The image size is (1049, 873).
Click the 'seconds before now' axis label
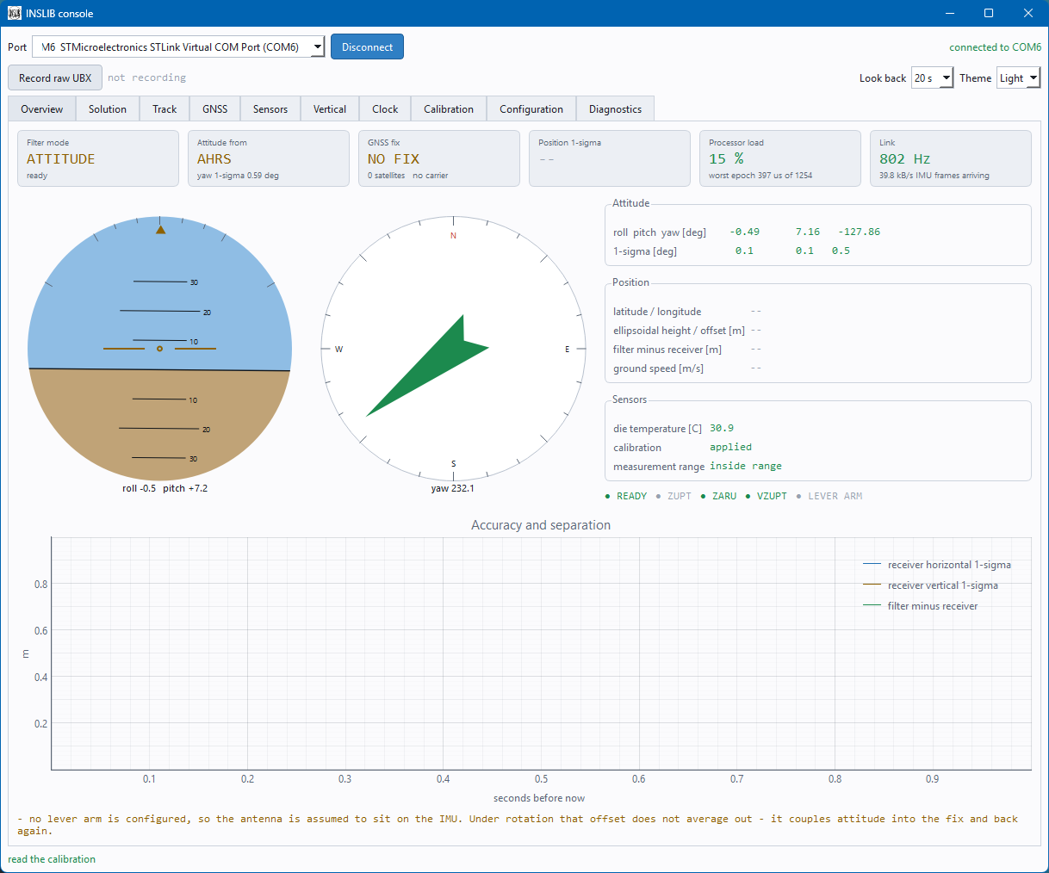coord(539,798)
